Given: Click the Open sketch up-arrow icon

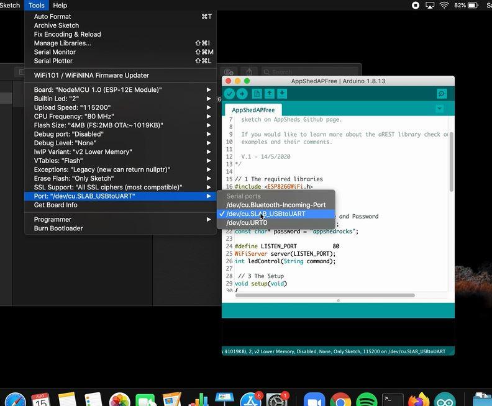Looking at the screenshot, I should coord(270,94).
